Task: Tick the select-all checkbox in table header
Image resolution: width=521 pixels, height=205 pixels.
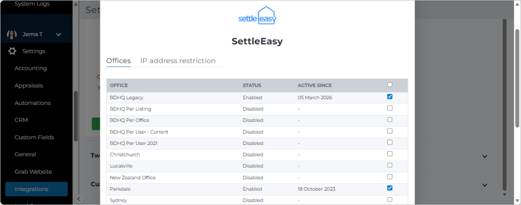Action: tap(390, 85)
